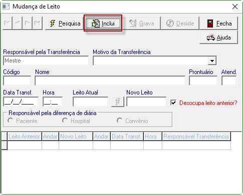243x195 pixels.
Task: Toggle Desocupa leito anterior checkbox
Action: click(173, 102)
